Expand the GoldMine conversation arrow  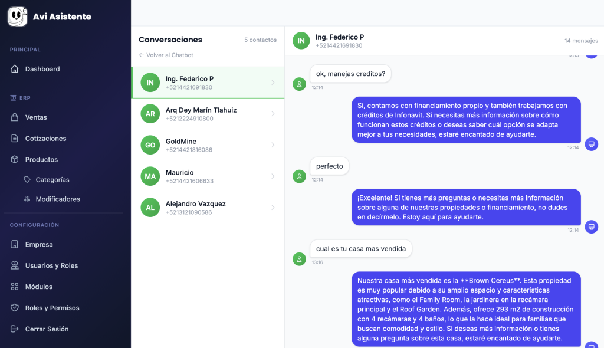point(273,145)
